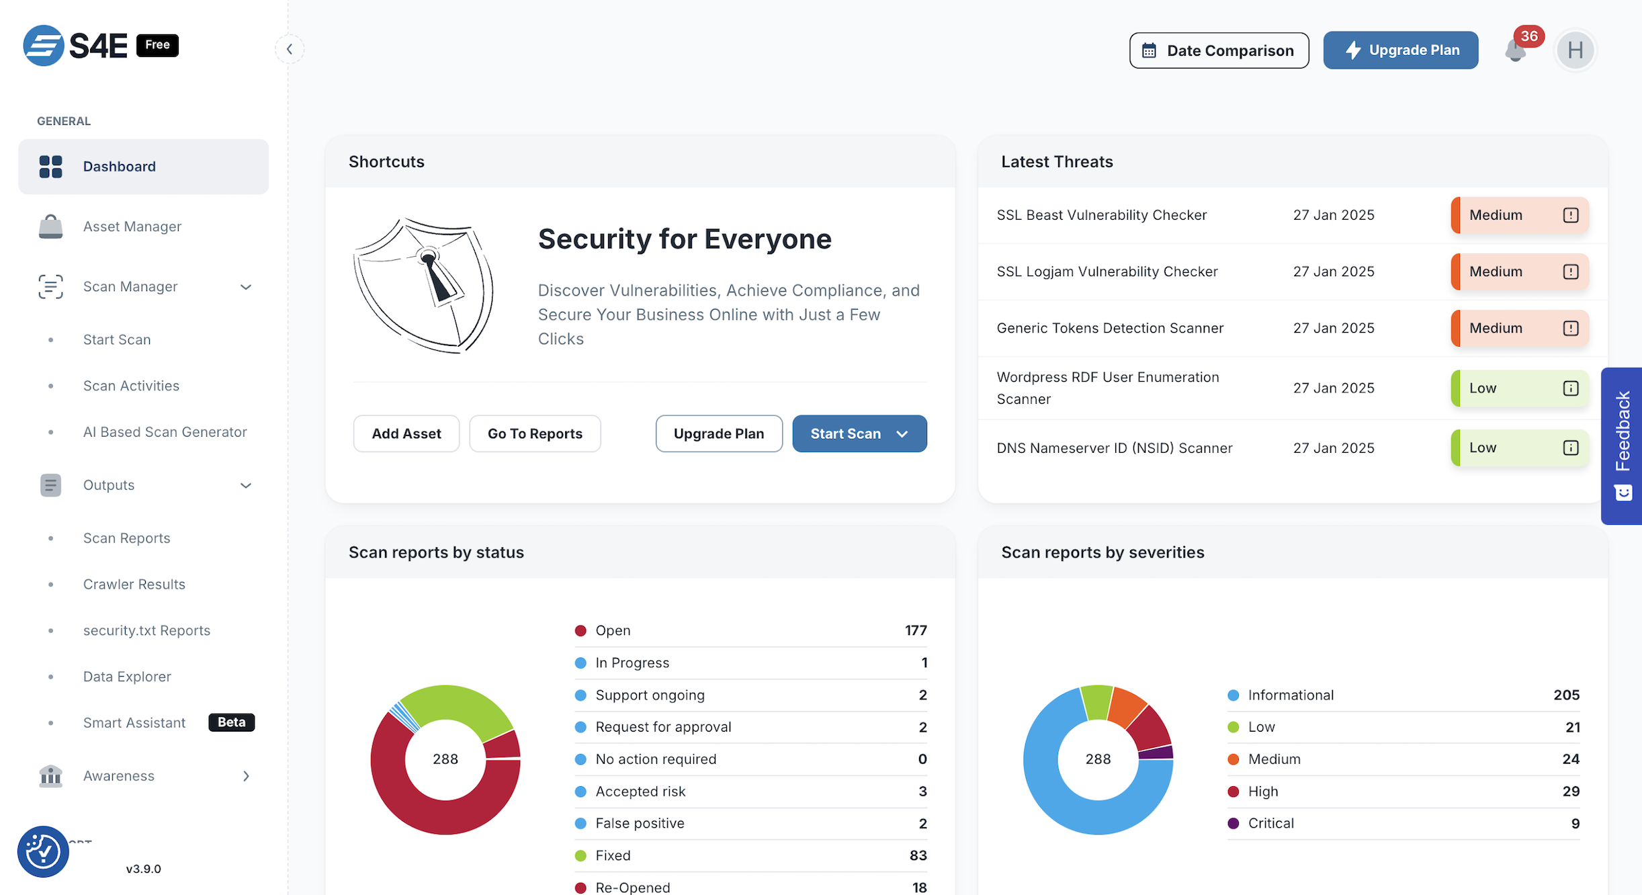Expand the Awareness section
Viewport: 1642px width, 895px height.
point(246,776)
